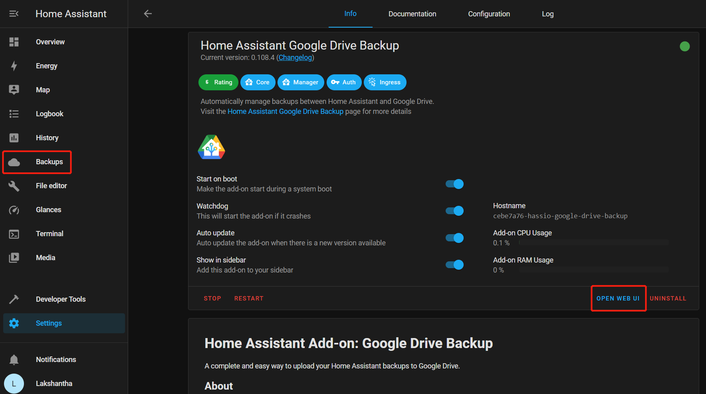Go back with the arrow icon
The height and width of the screenshot is (394, 706).
click(x=148, y=14)
